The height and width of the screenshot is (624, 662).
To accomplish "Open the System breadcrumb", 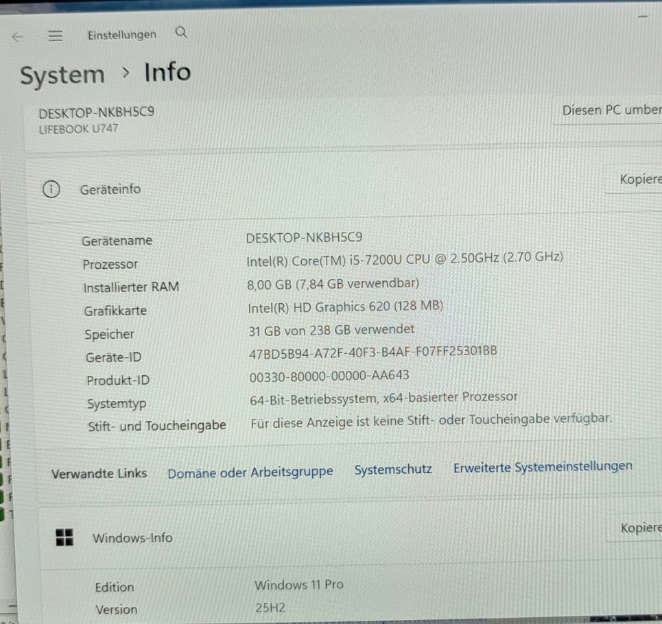I will tap(62, 75).
